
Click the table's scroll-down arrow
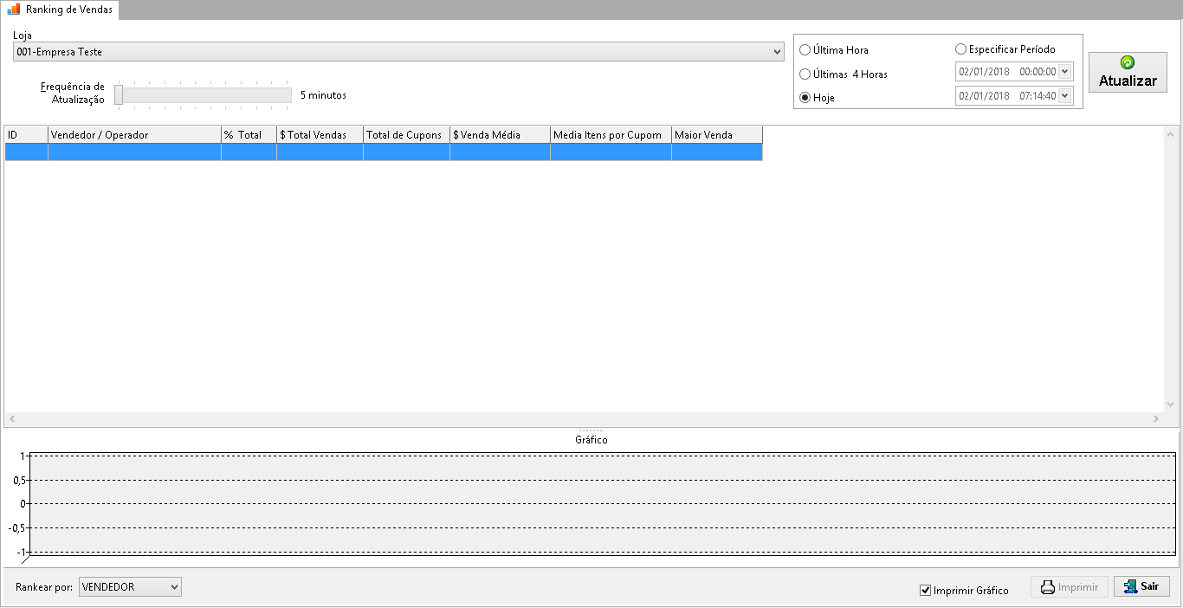[x=1171, y=405]
